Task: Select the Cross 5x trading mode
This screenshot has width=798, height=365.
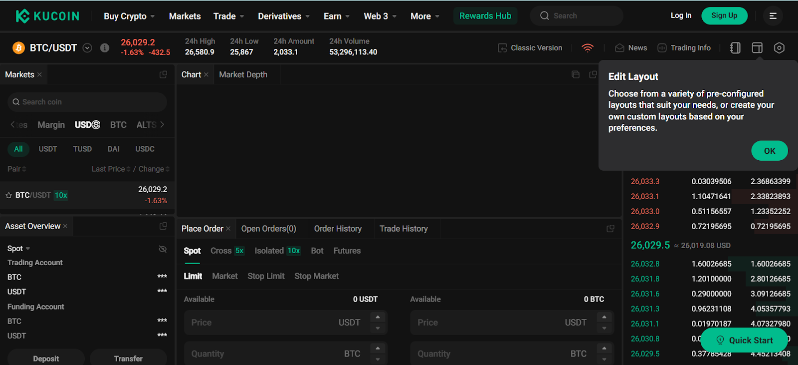Action: (227, 251)
